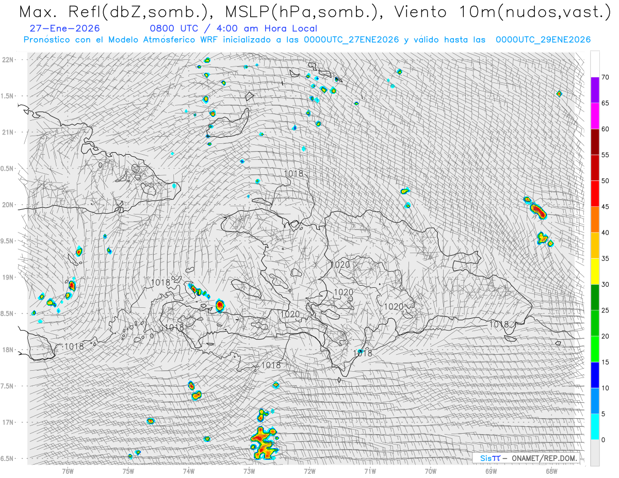Click the colorbar tick label "50"
This screenshot has width=619, height=478.
606,181
